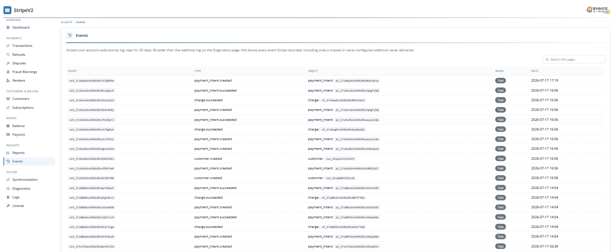Click event ID evt_1Tu9uhGnxXhNiORsuCv75XiL
This screenshot has width=611, height=252.
coord(92,139)
